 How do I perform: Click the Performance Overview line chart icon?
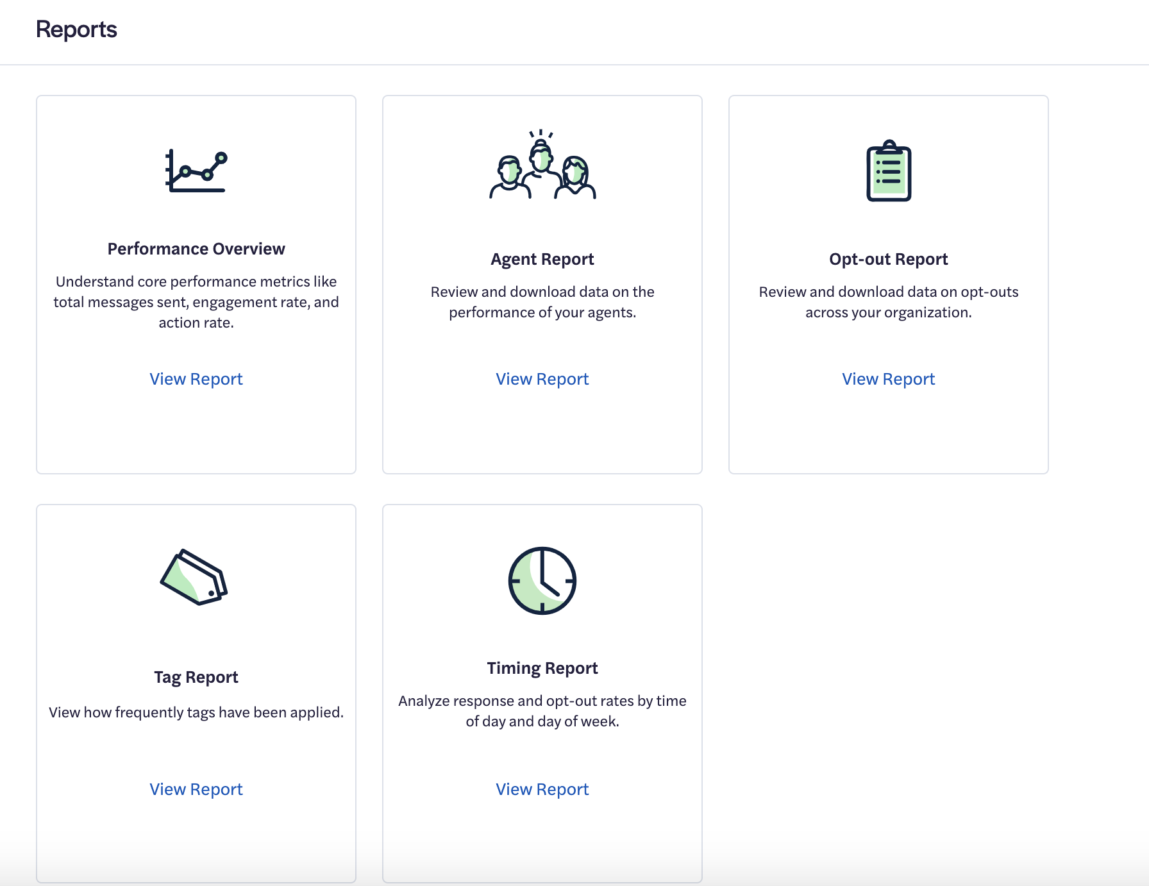pos(196,171)
